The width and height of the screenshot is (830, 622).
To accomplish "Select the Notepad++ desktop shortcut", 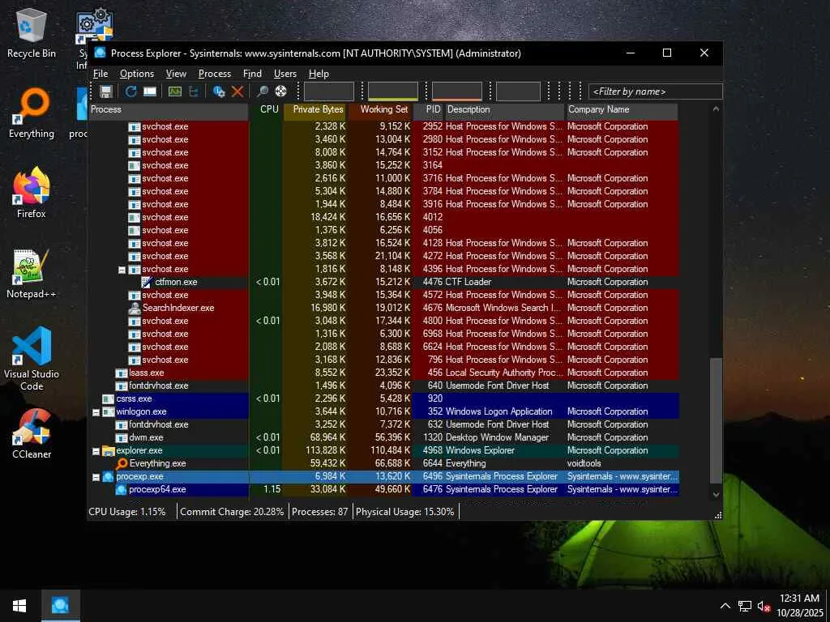I will pos(32,274).
